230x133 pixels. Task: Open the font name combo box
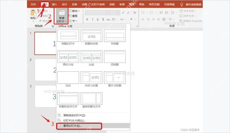pyautogui.click(x=97, y=13)
